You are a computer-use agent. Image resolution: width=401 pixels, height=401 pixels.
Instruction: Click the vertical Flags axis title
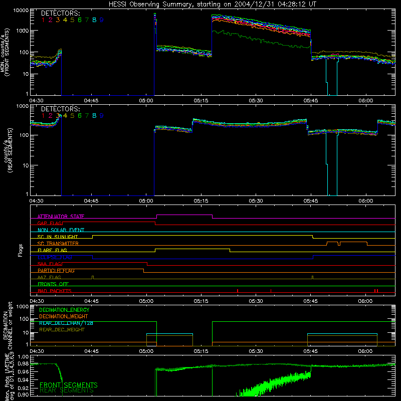tap(21, 250)
